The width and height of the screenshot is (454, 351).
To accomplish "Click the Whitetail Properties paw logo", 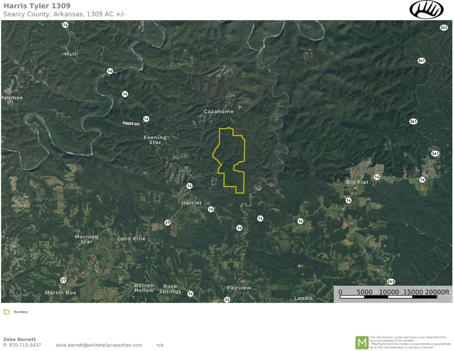I will coord(426,9).
